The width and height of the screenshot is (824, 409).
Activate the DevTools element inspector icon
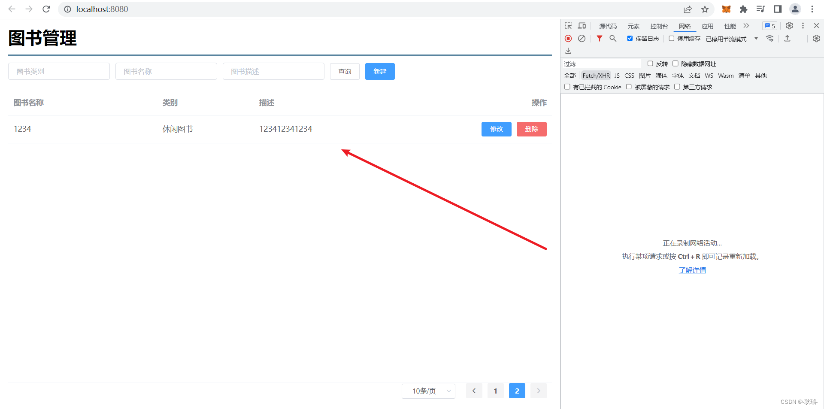[x=568, y=26]
